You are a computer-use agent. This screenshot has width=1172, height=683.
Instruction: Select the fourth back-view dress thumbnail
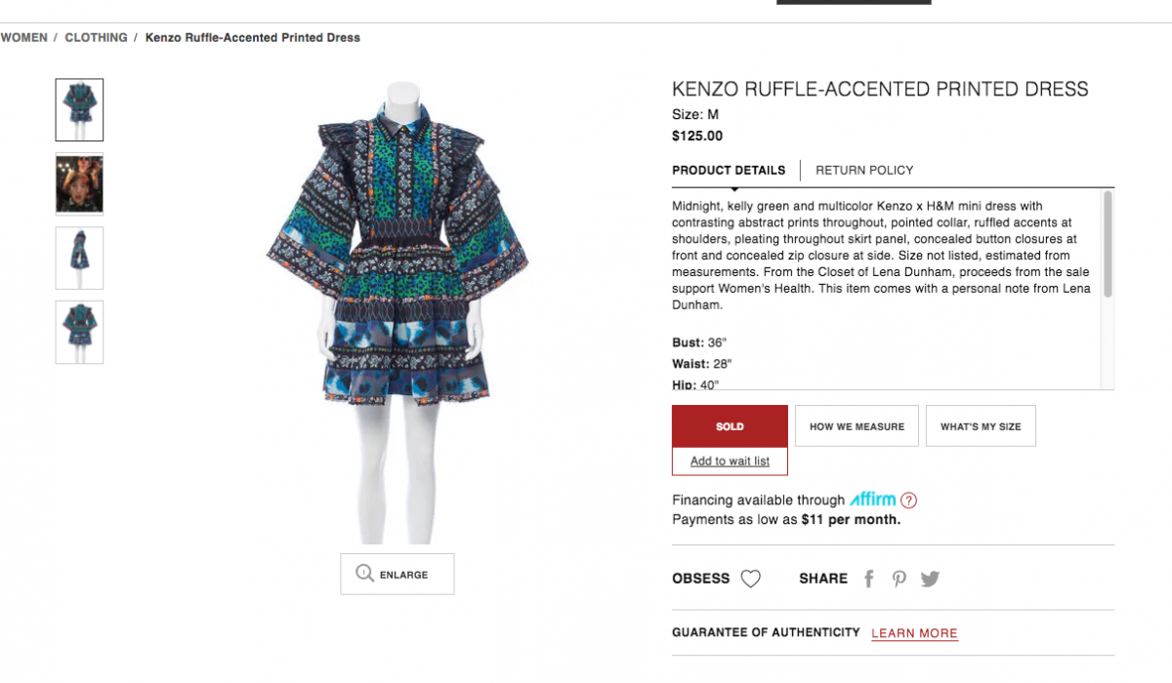pyautogui.click(x=79, y=332)
